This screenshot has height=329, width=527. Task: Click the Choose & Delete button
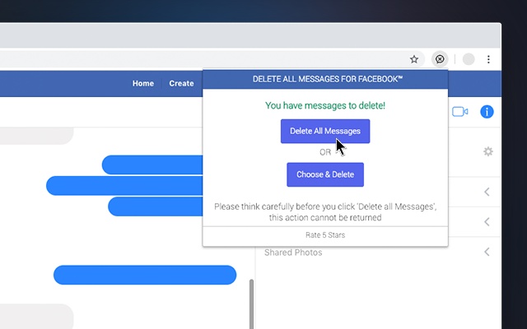coord(325,174)
